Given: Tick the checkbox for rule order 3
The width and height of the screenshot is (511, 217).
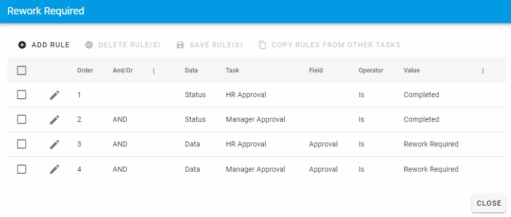Looking at the screenshot, I should 22,144.
